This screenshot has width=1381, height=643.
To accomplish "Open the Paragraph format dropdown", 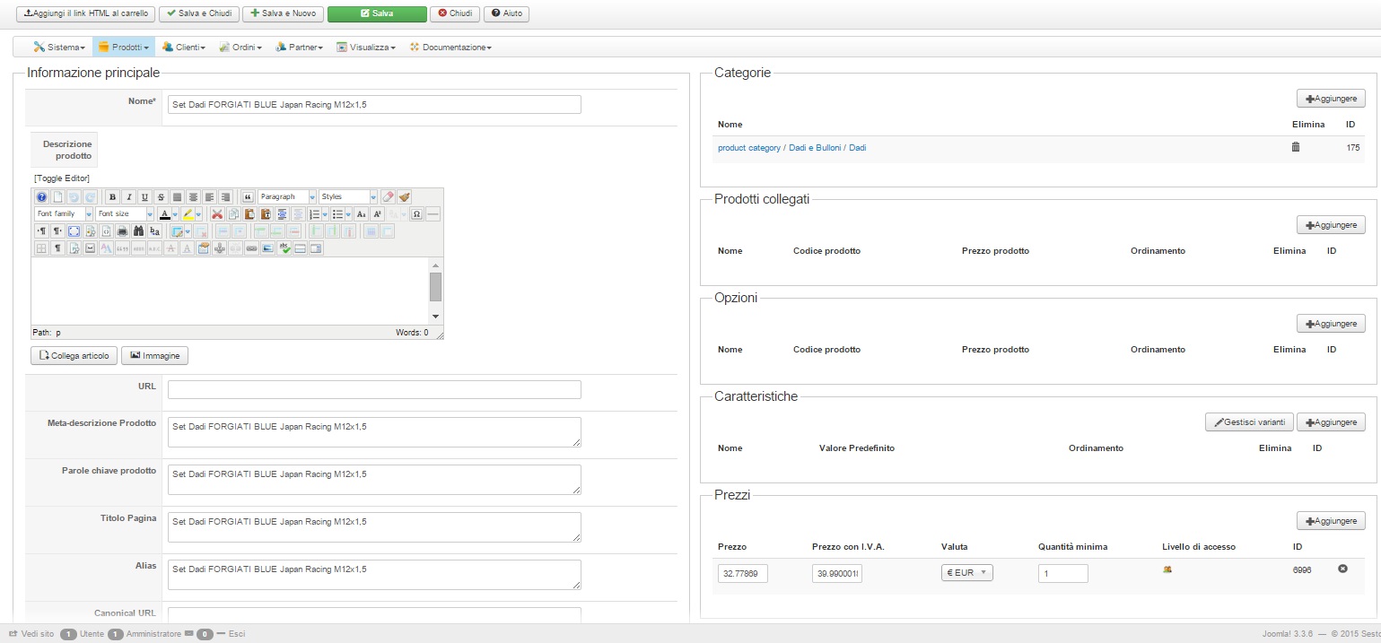I will click(x=286, y=197).
